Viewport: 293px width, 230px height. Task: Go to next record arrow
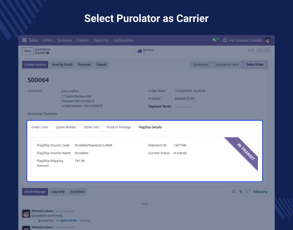[x=267, y=50]
